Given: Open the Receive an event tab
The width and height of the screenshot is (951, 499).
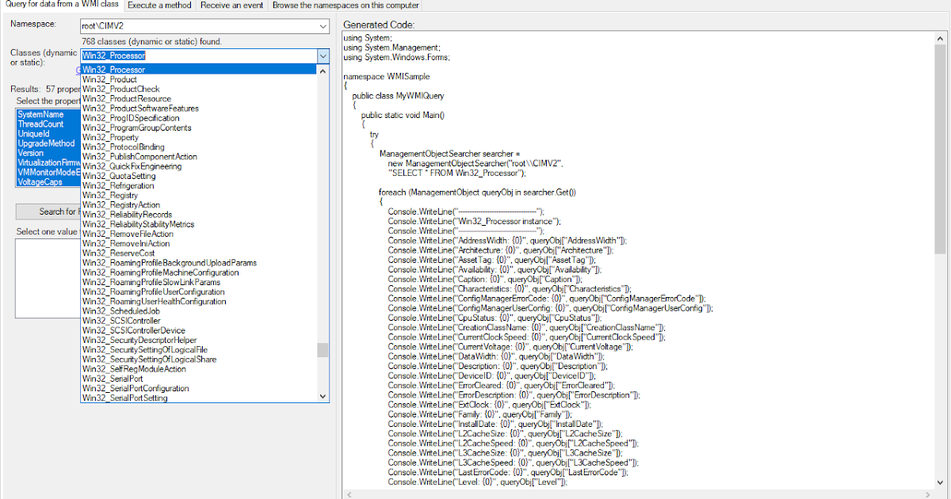Looking at the screenshot, I should click(231, 5).
